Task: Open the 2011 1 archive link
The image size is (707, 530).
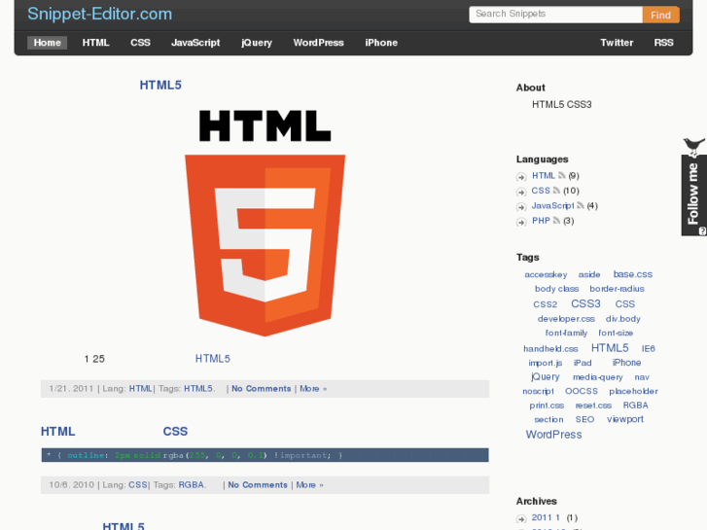Action: 546,517
